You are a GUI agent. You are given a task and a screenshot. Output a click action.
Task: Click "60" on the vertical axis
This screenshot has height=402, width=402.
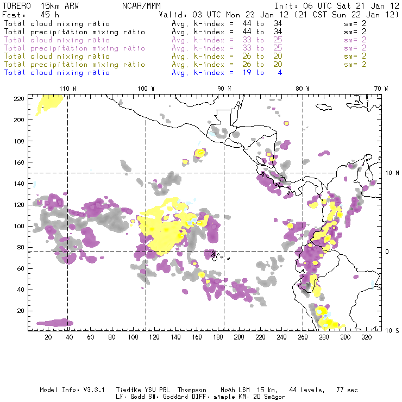21,268
